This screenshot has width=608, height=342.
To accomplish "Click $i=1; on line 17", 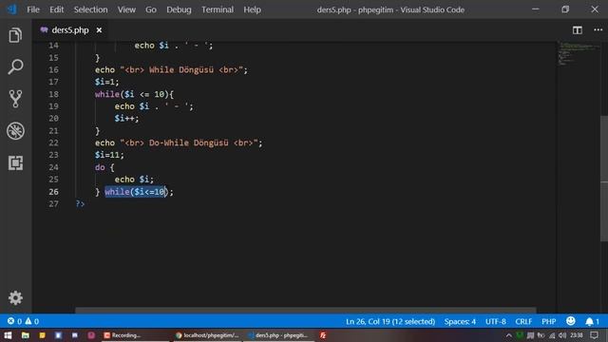I will (106, 82).
